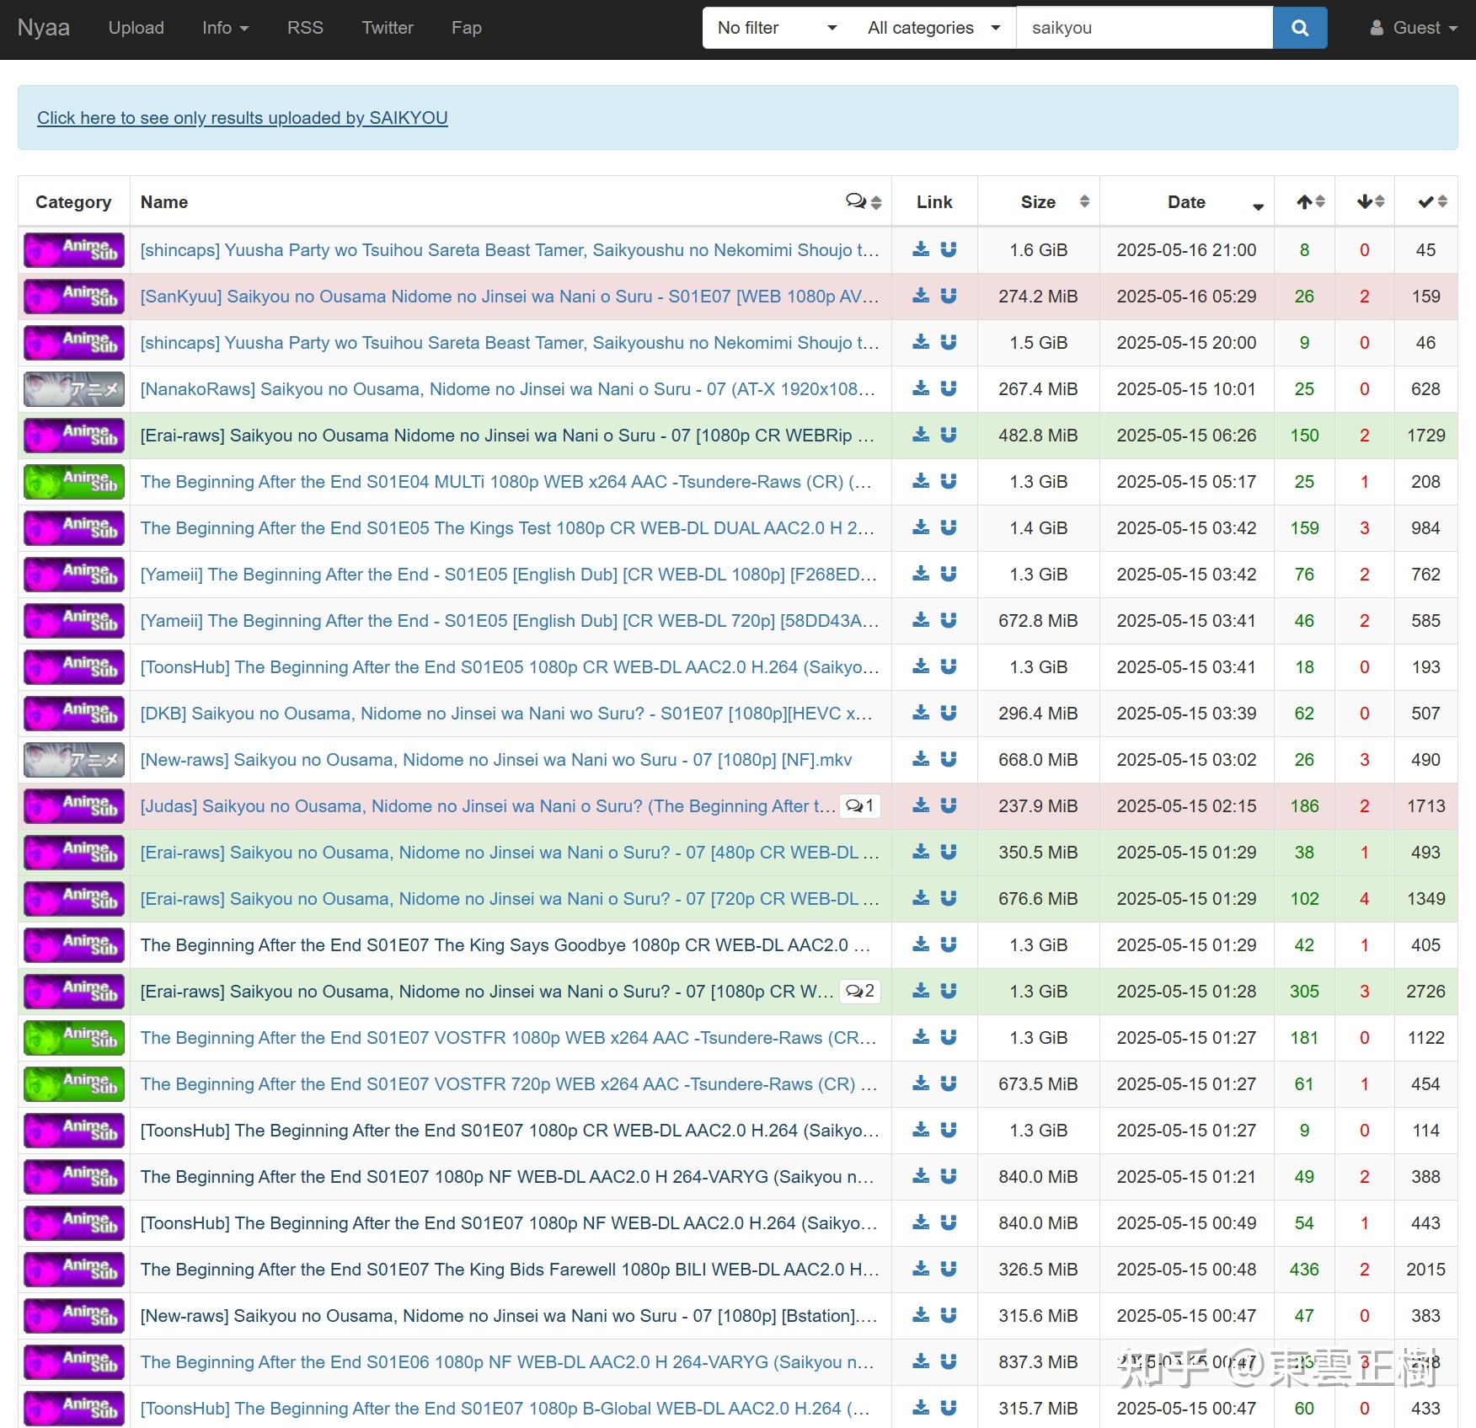Sort results by Size column

click(x=1039, y=202)
